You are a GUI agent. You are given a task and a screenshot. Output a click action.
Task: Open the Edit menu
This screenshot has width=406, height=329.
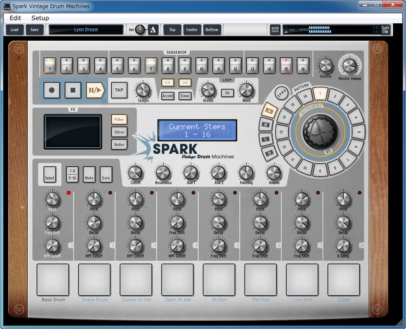coord(15,18)
